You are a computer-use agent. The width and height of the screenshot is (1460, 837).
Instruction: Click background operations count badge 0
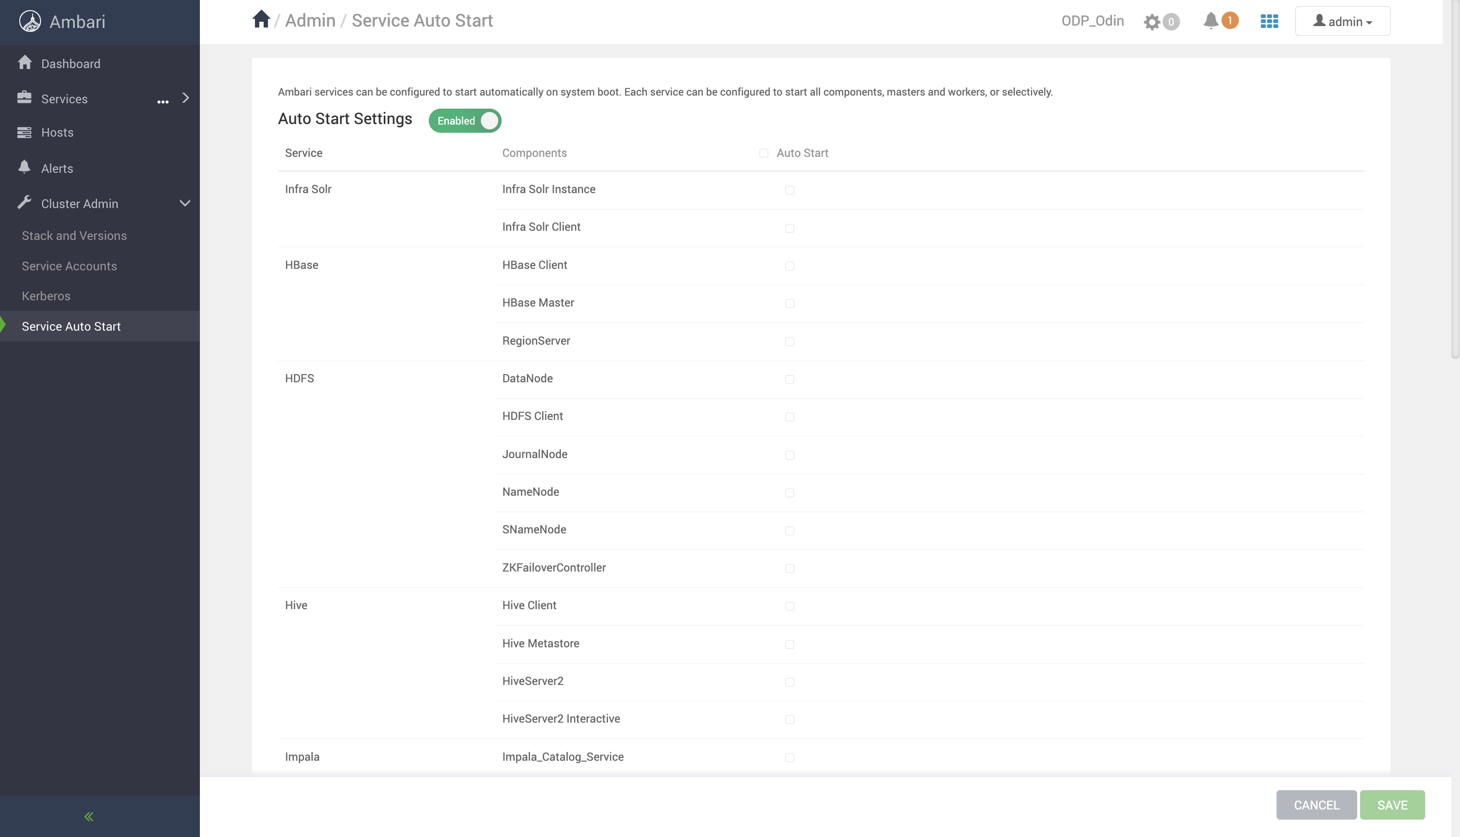[x=1171, y=22]
